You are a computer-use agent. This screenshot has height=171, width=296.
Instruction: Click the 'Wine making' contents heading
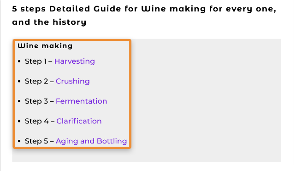pyautogui.click(x=45, y=46)
